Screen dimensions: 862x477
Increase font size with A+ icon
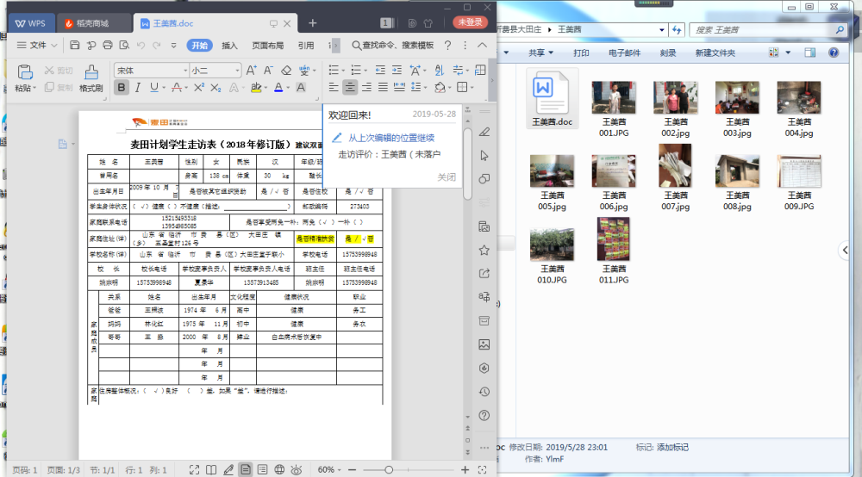pos(251,71)
